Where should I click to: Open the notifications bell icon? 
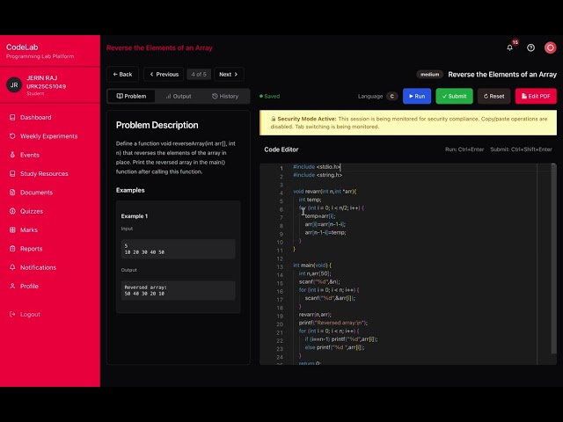(509, 47)
